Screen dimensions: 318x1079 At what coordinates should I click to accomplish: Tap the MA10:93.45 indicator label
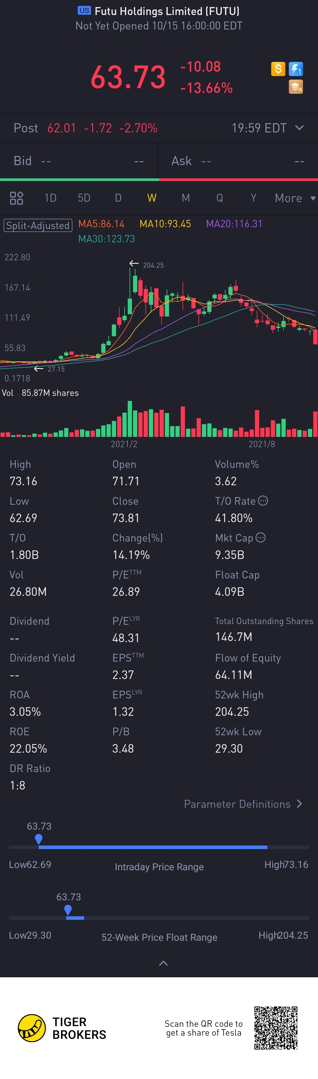coord(165,224)
